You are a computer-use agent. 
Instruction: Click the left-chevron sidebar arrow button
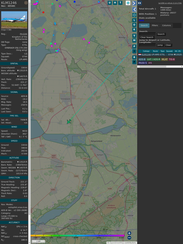click(134, 9)
